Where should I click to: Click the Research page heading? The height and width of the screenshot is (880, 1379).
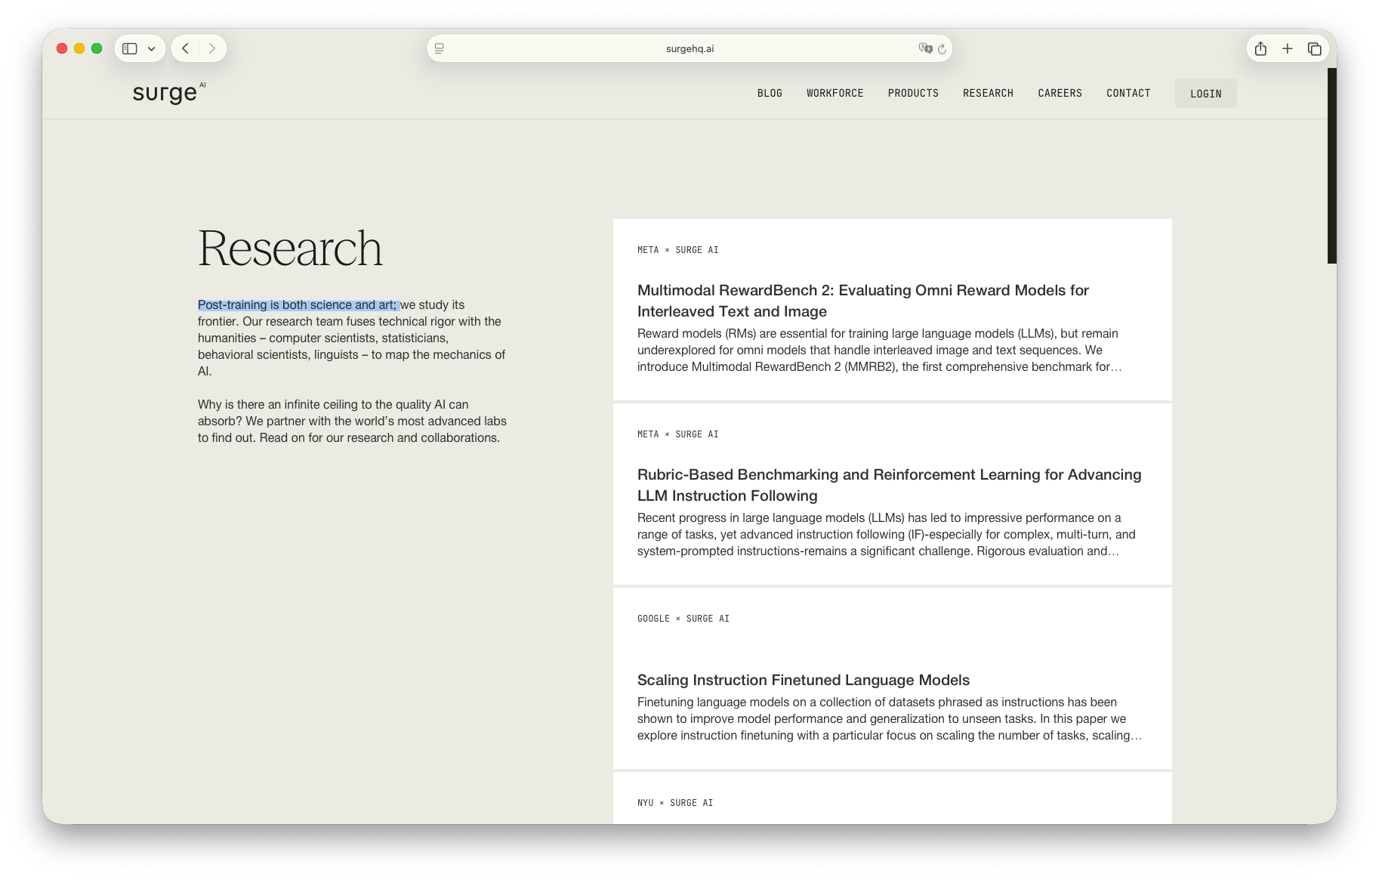pyautogui.click(x=290, y=249)
